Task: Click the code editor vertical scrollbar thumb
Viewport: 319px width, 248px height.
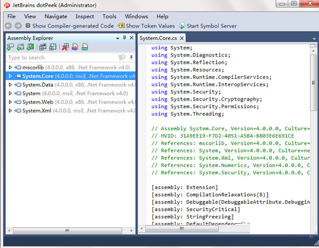Action: coord(313,82)
